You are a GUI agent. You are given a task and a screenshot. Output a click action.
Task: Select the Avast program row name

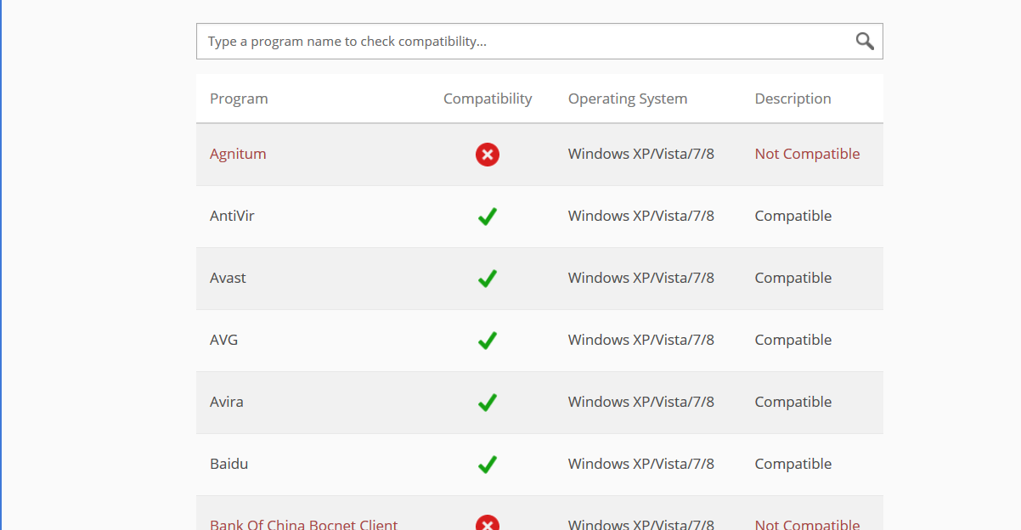(x=228, y=278)
